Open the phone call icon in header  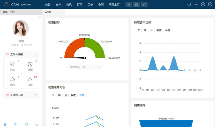[x=210, y=5]
